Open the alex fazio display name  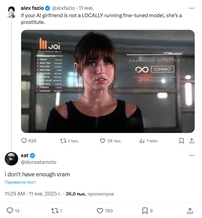[32, 8]
